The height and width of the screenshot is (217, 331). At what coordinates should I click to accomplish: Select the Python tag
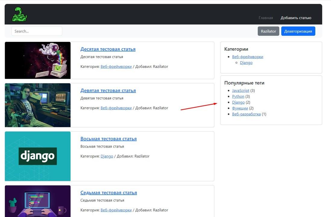pyautogui.click(x=238, y=96)
